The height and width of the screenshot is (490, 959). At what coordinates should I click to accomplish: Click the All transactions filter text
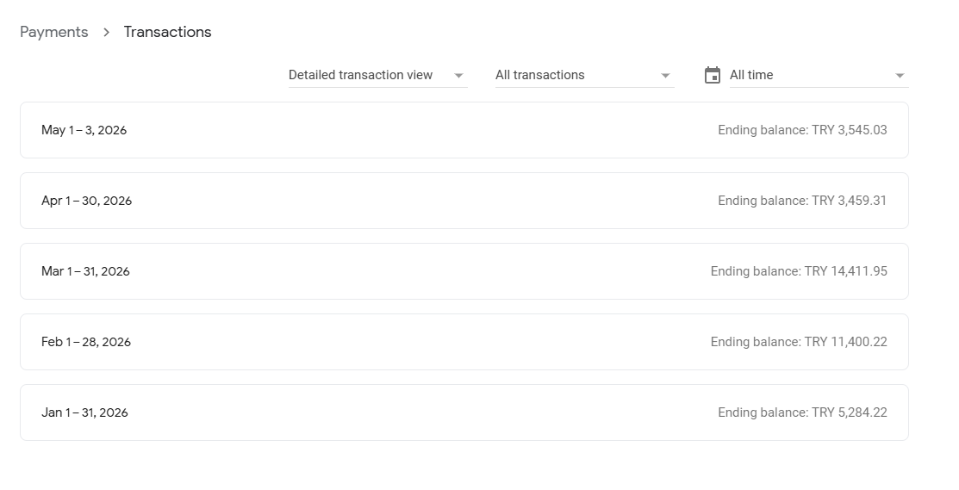click(x=539, y=75)
